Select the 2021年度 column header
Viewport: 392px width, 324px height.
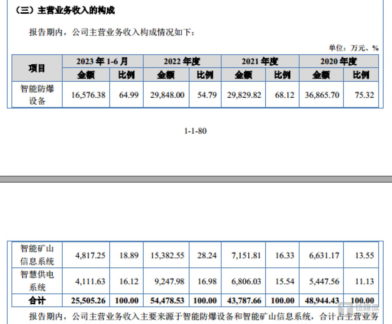(260, 61)
